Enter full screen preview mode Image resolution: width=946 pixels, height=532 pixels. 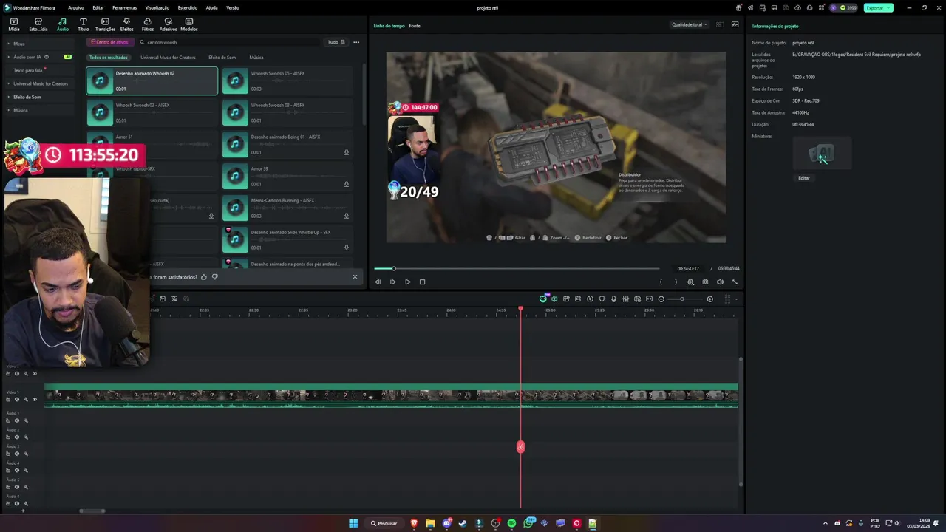click(735, 282)
